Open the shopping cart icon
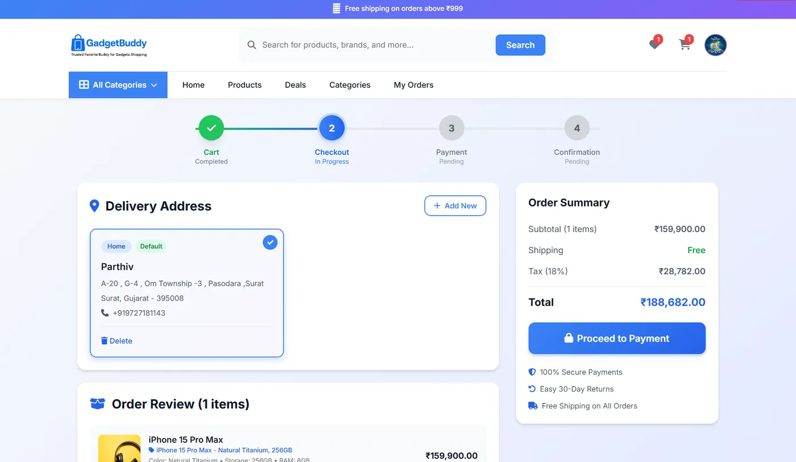This screenshot has width=796, height=462. [x=685, y=44]
